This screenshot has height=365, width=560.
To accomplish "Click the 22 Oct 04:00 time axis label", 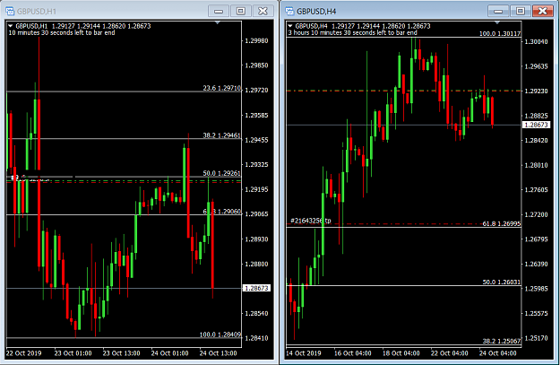I will (449, 353).
